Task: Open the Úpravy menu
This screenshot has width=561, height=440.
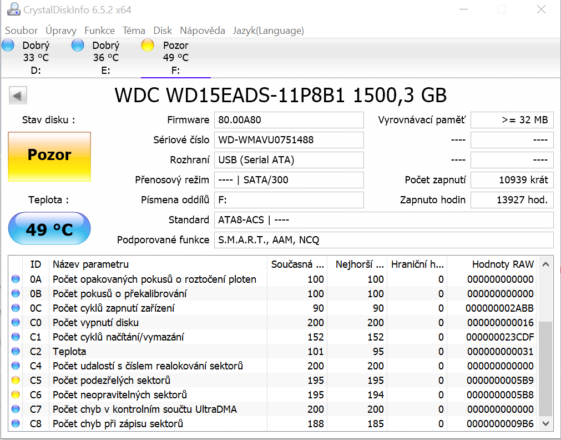Action: click(x=61, y=31)
